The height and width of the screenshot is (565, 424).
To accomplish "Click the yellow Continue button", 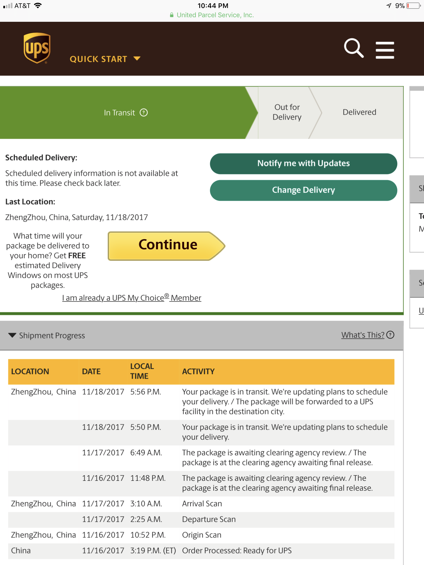I will tap(166, 246).
